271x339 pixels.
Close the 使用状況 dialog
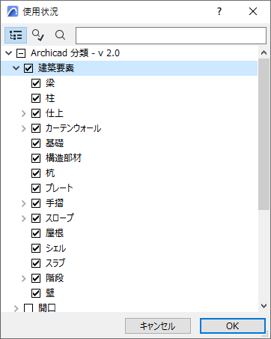[253, 11]
